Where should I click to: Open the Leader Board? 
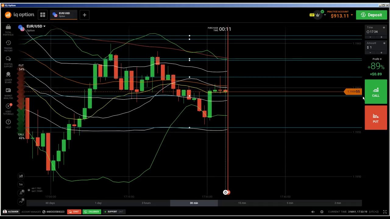pyautogui.click(x=8, y=77)
